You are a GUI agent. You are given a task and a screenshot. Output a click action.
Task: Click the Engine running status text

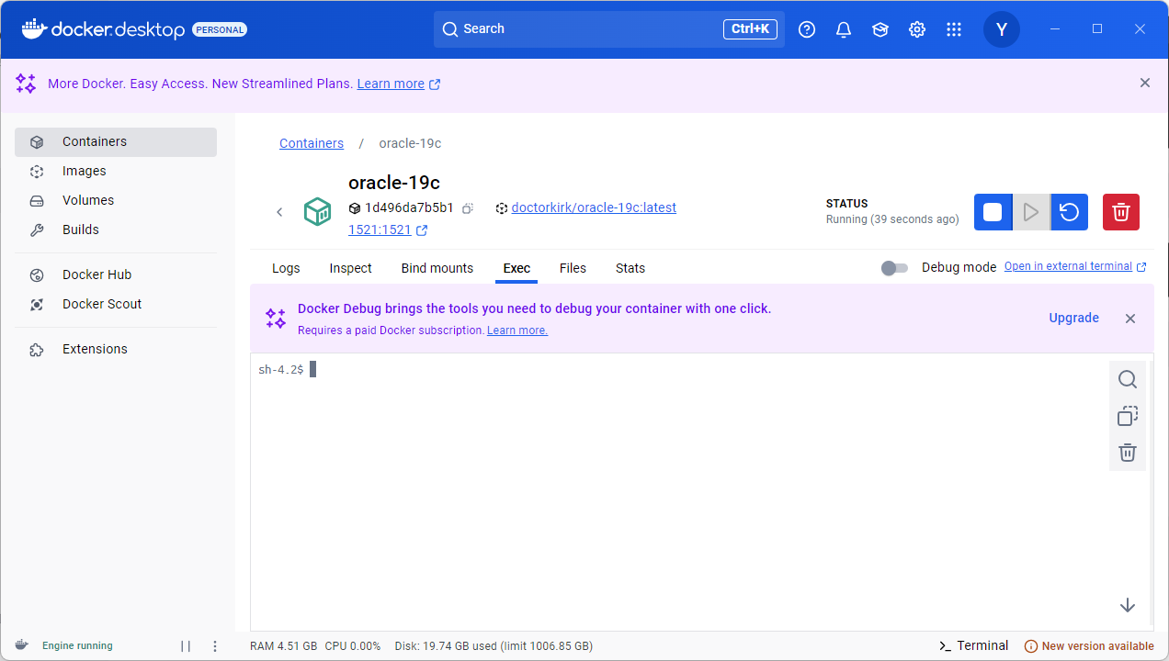coord(77,646)
